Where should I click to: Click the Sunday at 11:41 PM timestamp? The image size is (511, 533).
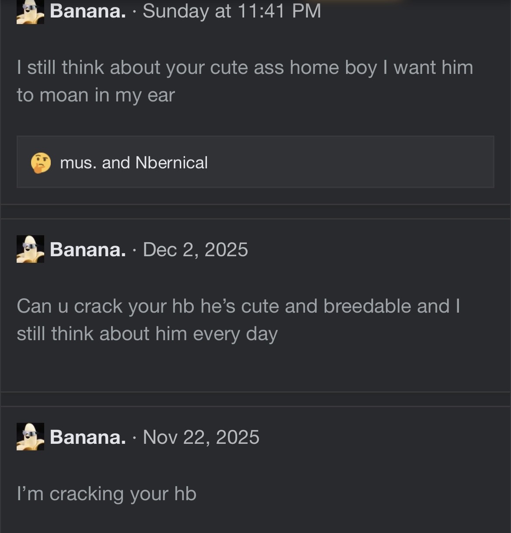pyautogui.click(x=232, y=11)
